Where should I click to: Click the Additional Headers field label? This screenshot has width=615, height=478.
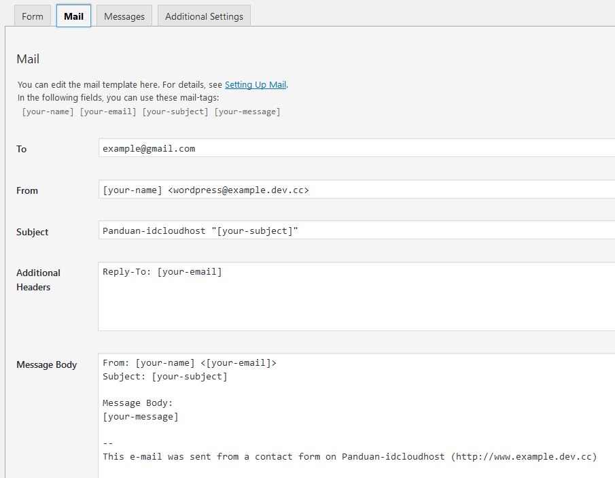tap(38, 279)
